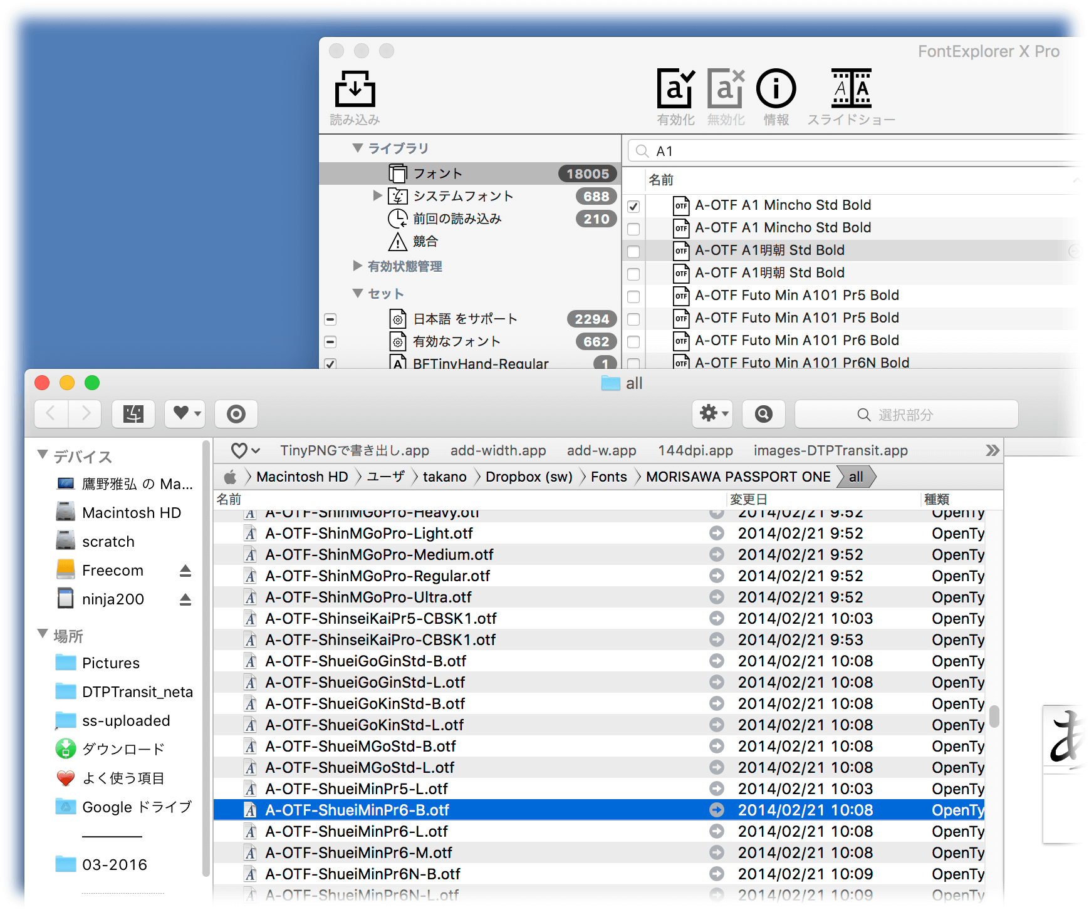Image resolution: width=1089 pixels, height=910 pixels.
Task: Go to Fonts in path bar
Action: 608,477
